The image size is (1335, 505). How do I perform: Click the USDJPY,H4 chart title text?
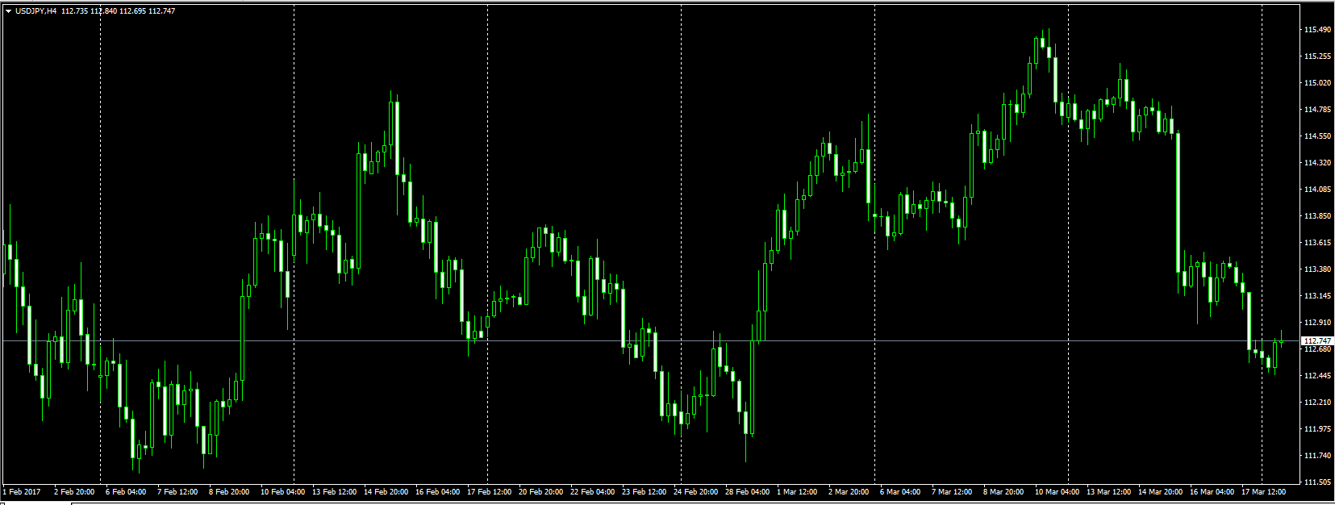tap(35, 11)
